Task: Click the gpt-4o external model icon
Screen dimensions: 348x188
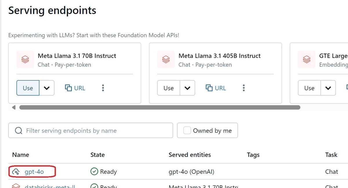Action: [x=17, y=172]
